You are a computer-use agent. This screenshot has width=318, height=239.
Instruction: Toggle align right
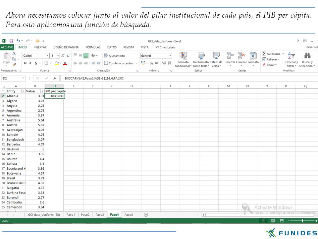86,63
